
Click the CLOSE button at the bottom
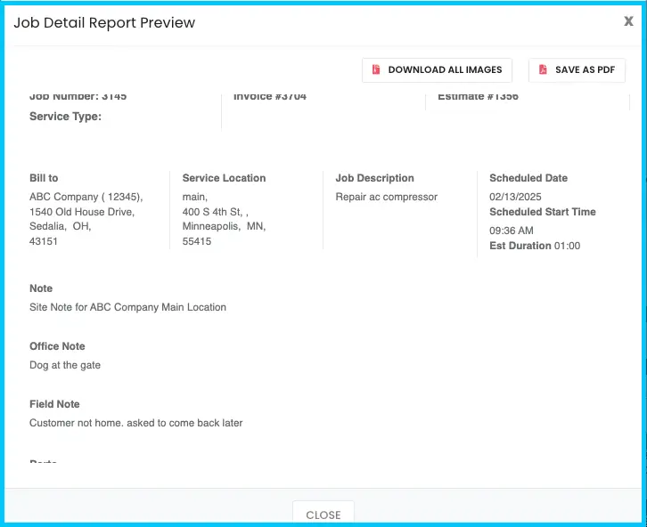(323, 514)
